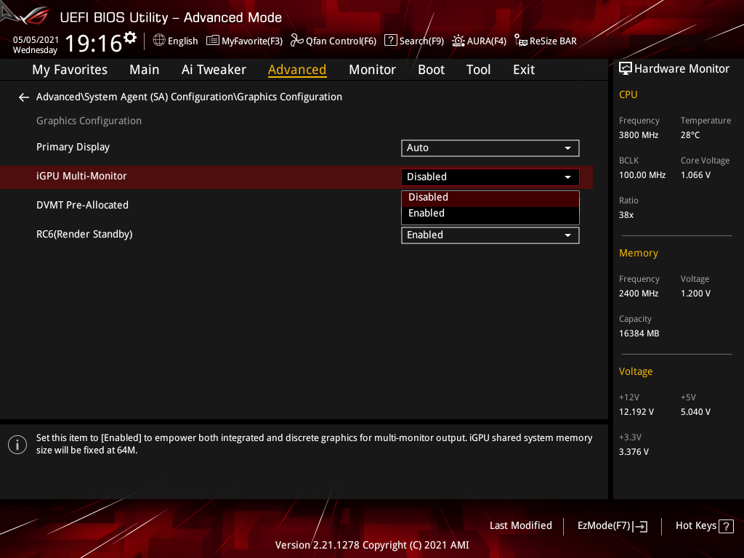Image resolution: width=744 pixels, height=558 pixels.
Task: Open the RC6(Render Standby) dropdown
Action: coord(490,235)
